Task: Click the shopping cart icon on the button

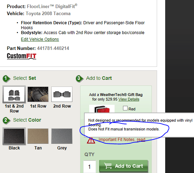Action: pos(108,166)
